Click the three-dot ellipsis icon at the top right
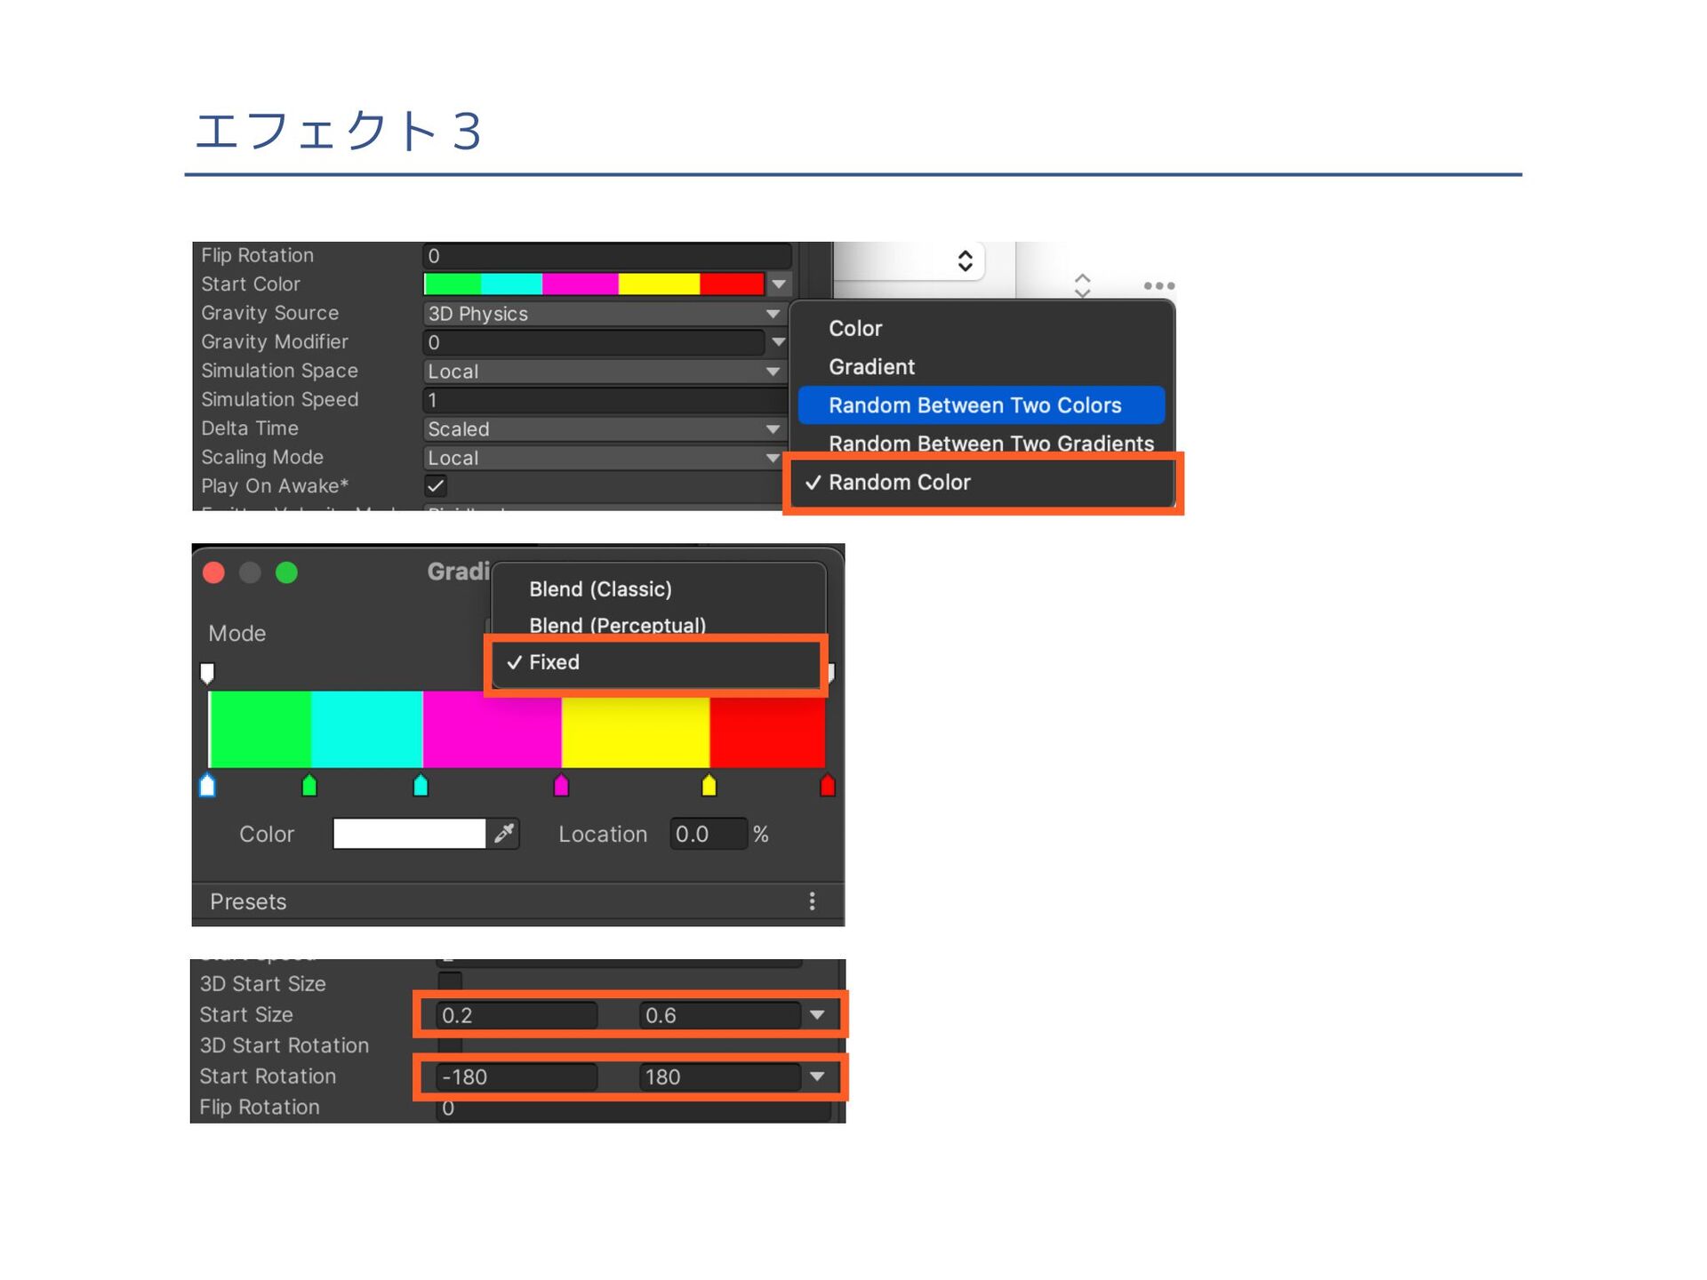1707x1280 pixels. [x=1158, y=285]
